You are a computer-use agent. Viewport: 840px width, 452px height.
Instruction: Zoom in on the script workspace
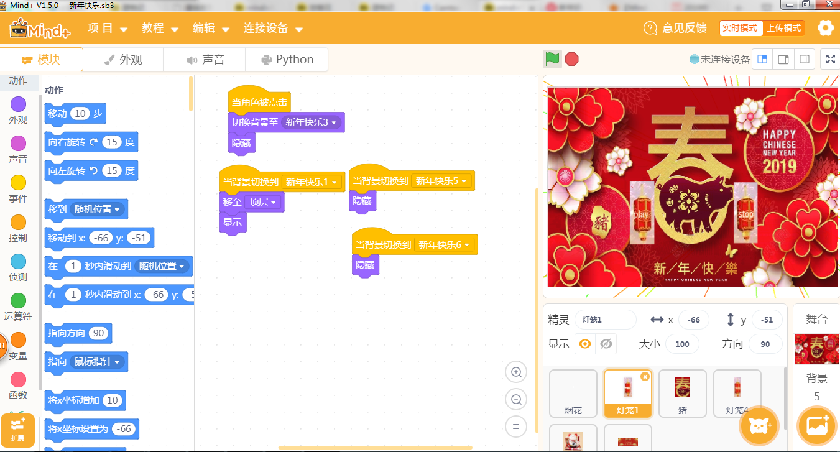click(516, 372)
